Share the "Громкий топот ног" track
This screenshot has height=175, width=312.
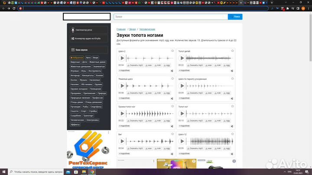tap(172, 126)
